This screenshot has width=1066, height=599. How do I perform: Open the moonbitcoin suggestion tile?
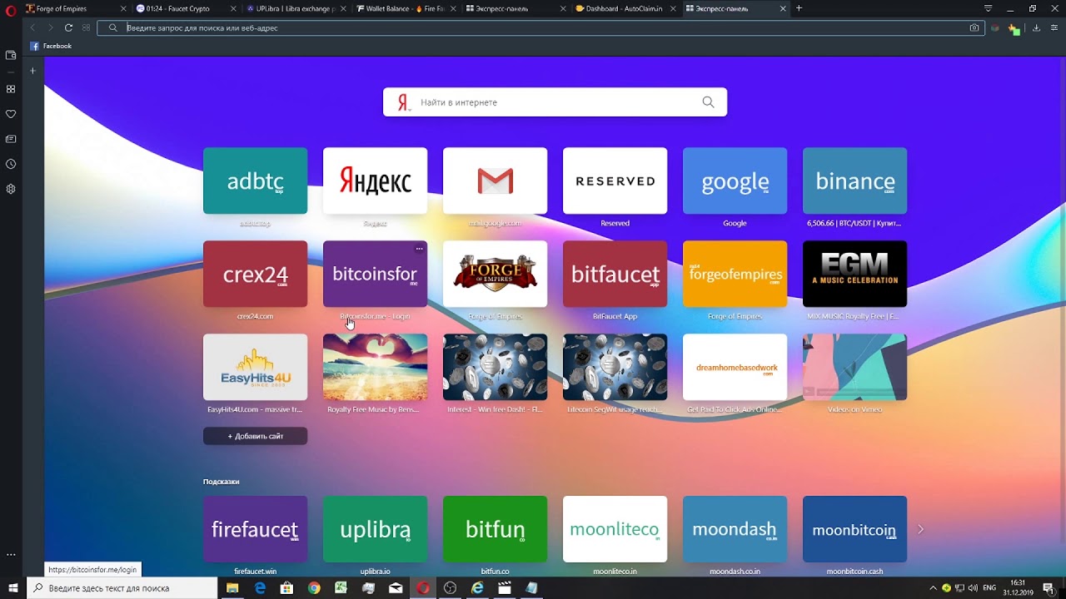[854, 529]
